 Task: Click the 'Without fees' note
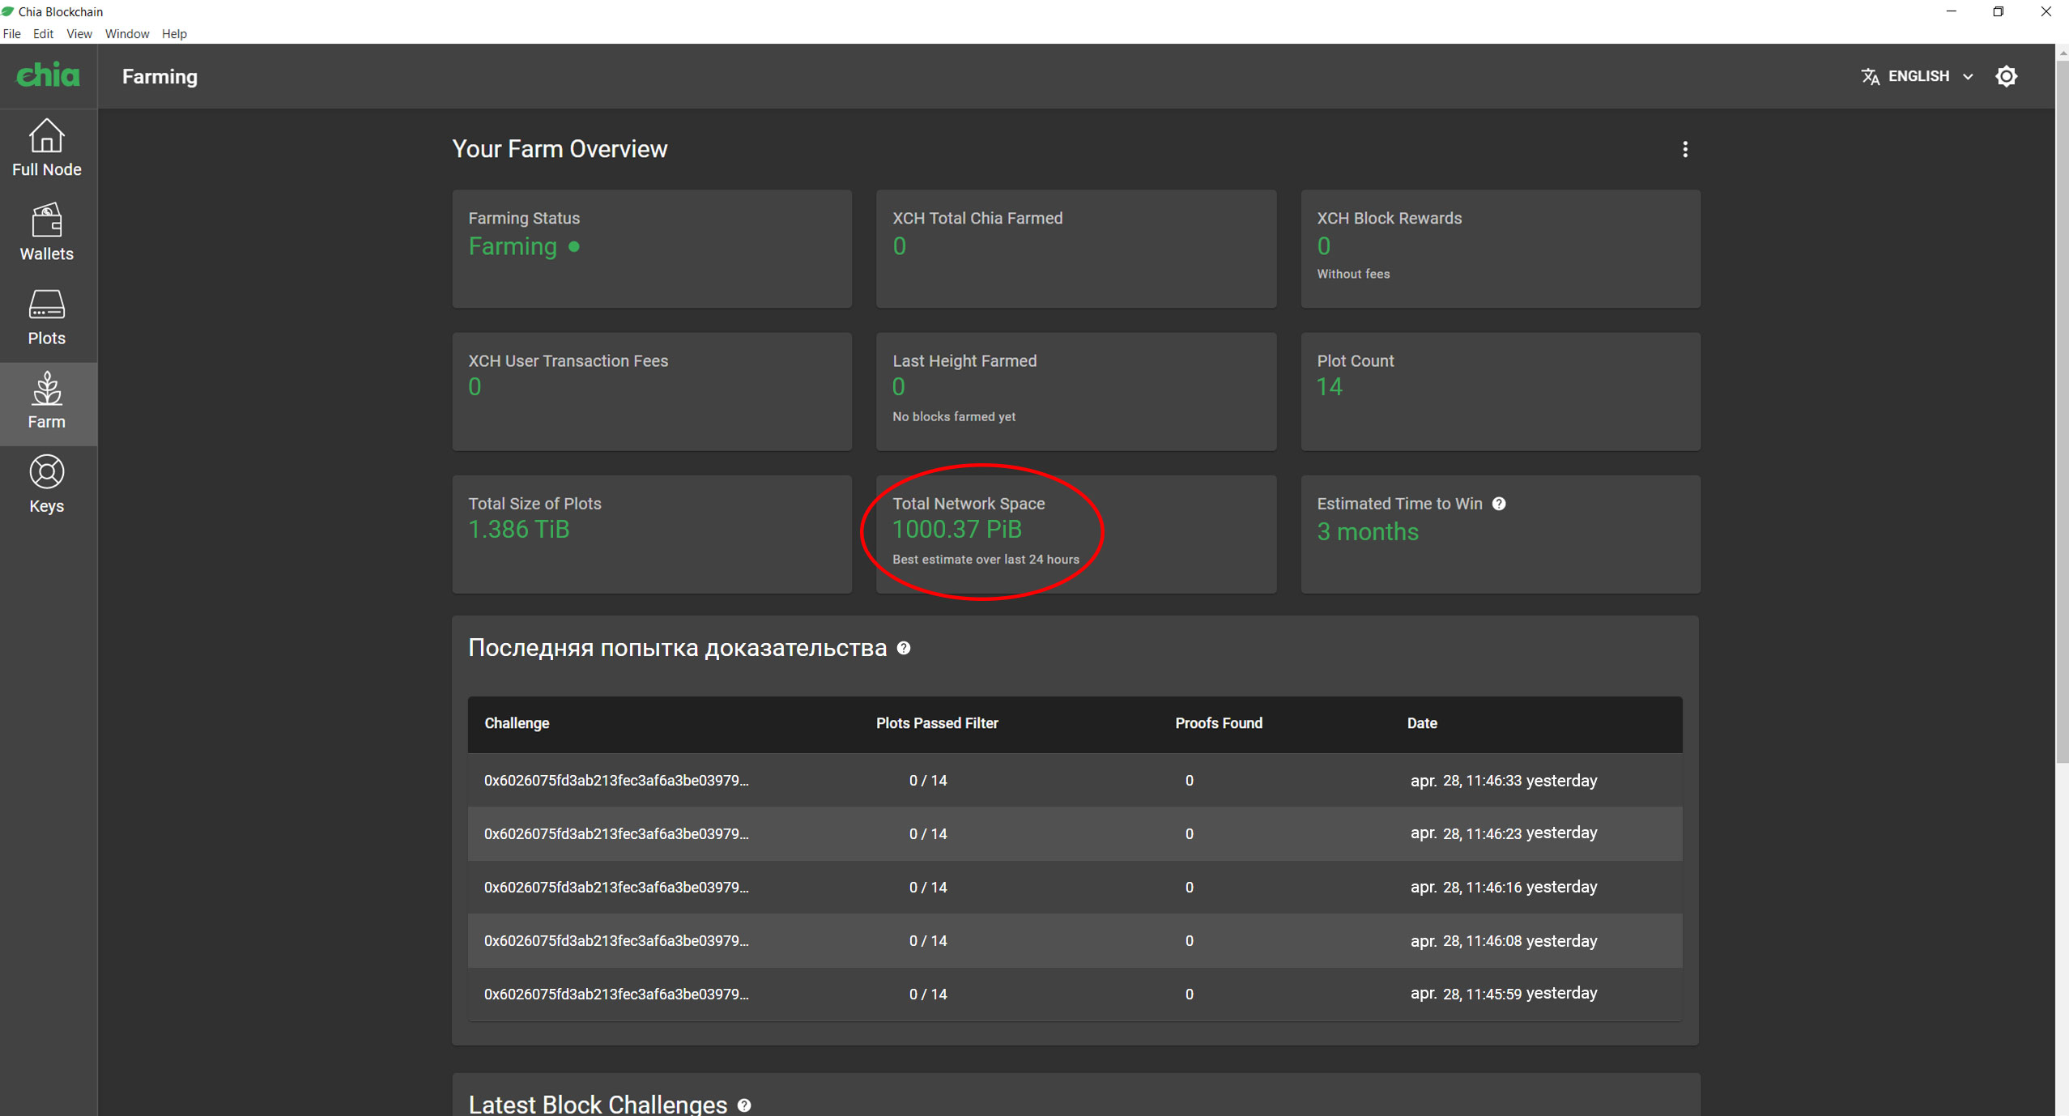(x=1353, y=274)
